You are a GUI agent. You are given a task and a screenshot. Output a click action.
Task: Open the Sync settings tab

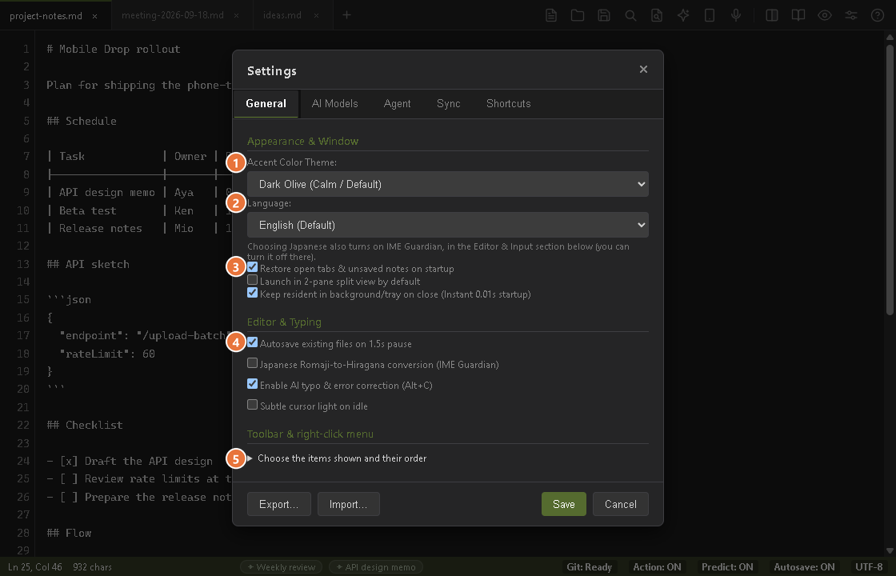(449, 103)
